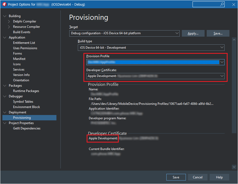
Task: Open the Services page
Action: click(x=19, y=70)
